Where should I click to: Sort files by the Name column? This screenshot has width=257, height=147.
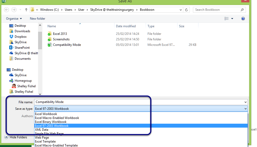(52, 26)
